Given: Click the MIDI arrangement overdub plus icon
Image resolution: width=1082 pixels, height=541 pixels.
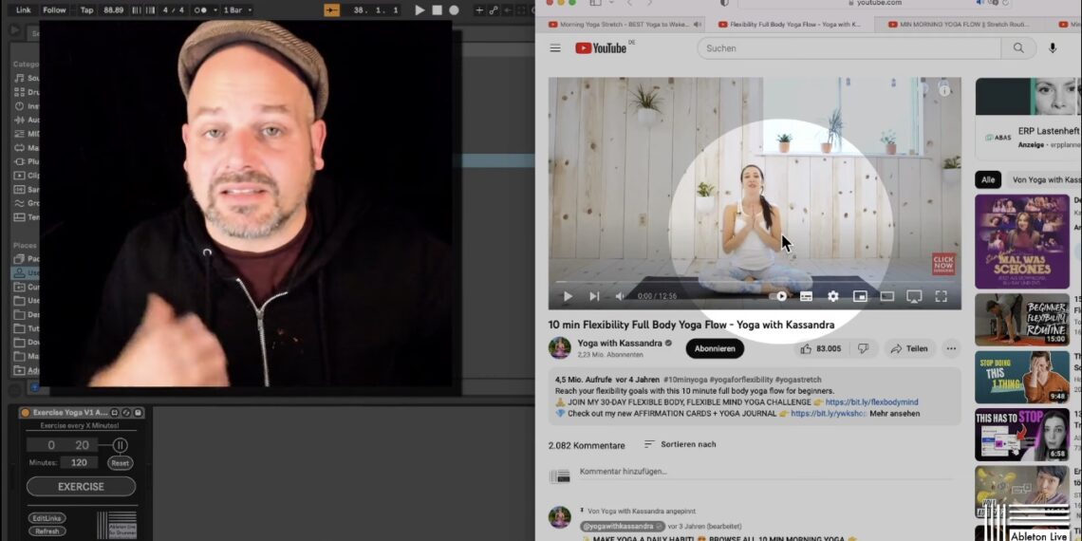Looking at the screenshot, I should [479, 10].
